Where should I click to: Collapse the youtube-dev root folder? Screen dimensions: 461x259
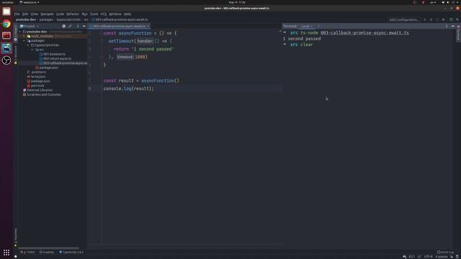[x=20, y=32]
